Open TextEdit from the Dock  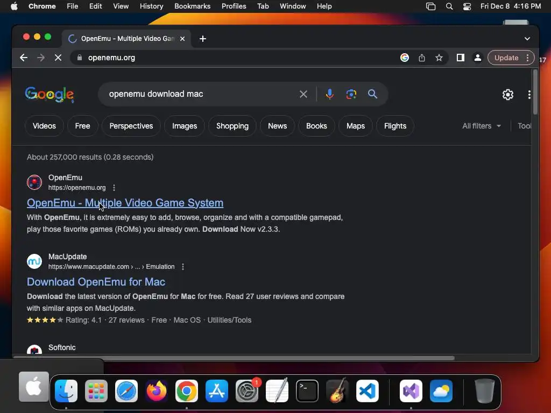[x=277, y=390]
